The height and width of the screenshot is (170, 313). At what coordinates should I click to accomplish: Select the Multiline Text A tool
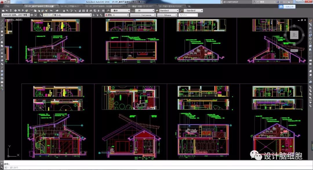2,86
